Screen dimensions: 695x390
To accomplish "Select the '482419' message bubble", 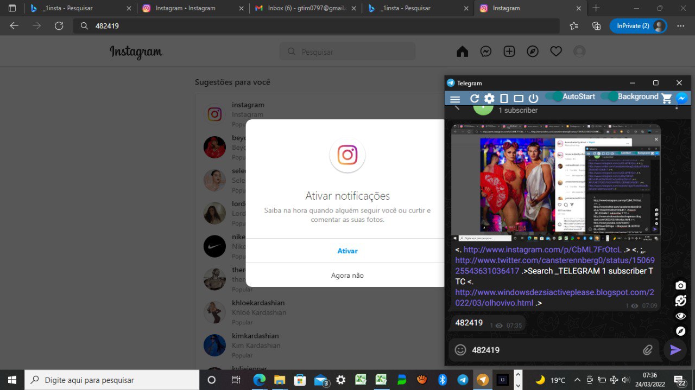I will [488, 323].
